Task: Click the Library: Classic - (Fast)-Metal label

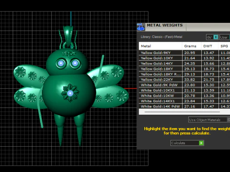Action: point(161,37)
